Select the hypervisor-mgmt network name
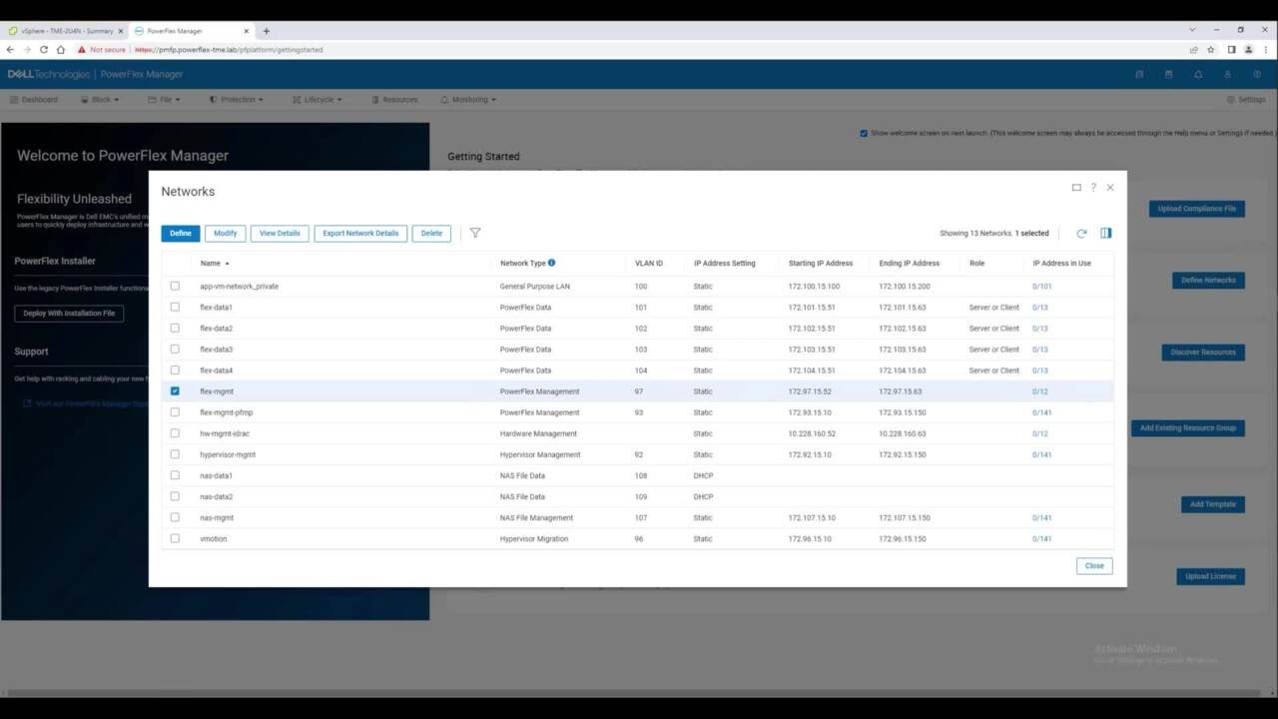Image resolution: width=1278 pixels, height=719 pixels. [x=228, y=454]
